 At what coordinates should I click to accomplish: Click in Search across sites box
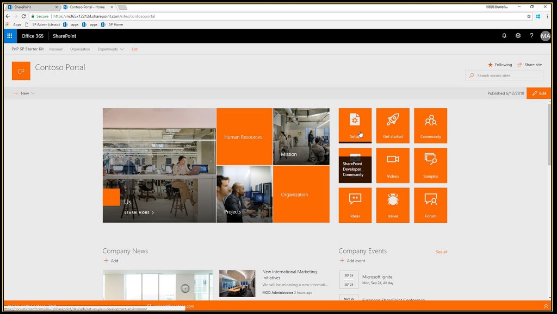pos(504,76)
